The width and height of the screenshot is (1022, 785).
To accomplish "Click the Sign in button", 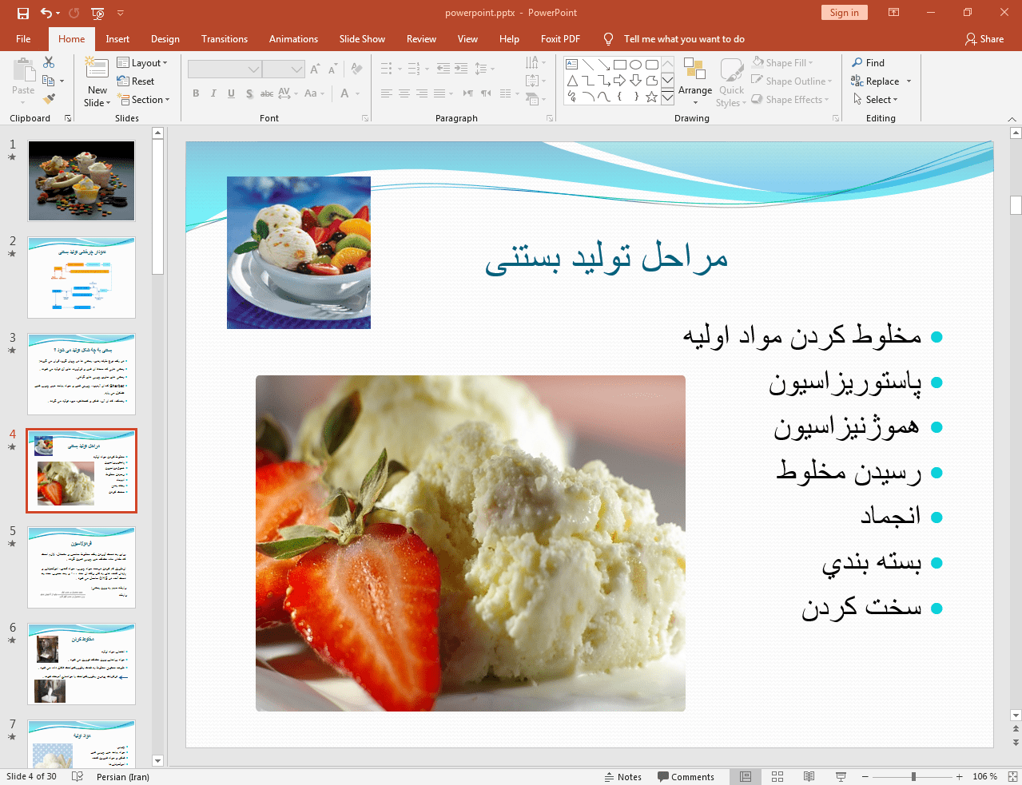I will [844, 13].
